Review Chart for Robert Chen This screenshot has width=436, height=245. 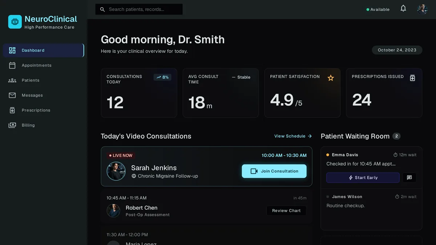point(286,211)
